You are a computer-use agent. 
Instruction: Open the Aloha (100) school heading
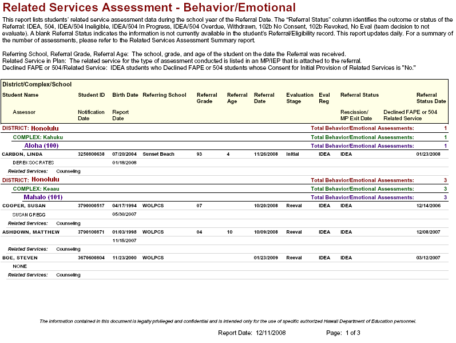(41, 146)
